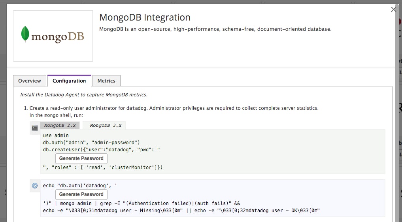Click the datadog user Missing echo line
Image resolution: width=402 pixels, height=222 pixels.
(x=181, y=211)
